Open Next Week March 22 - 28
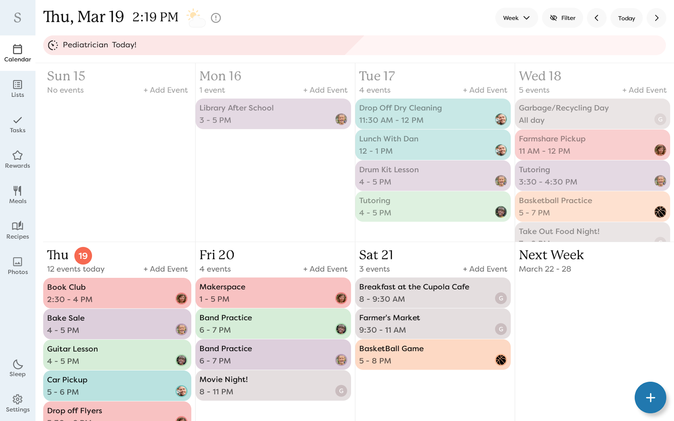Image resolution: width=674 pixels, height=421 pixels. pos(551,261)
